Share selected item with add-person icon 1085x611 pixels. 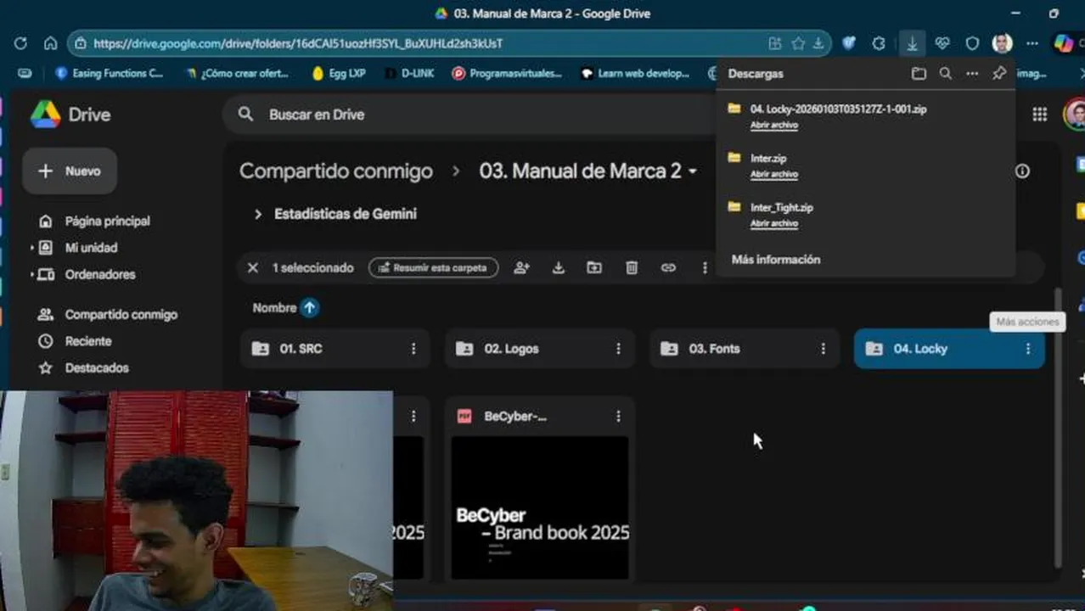click(x=521, y=268)
